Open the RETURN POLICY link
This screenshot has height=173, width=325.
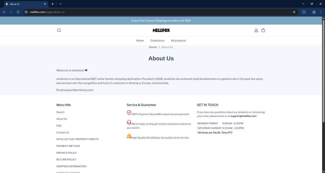(x=66, y=159)
